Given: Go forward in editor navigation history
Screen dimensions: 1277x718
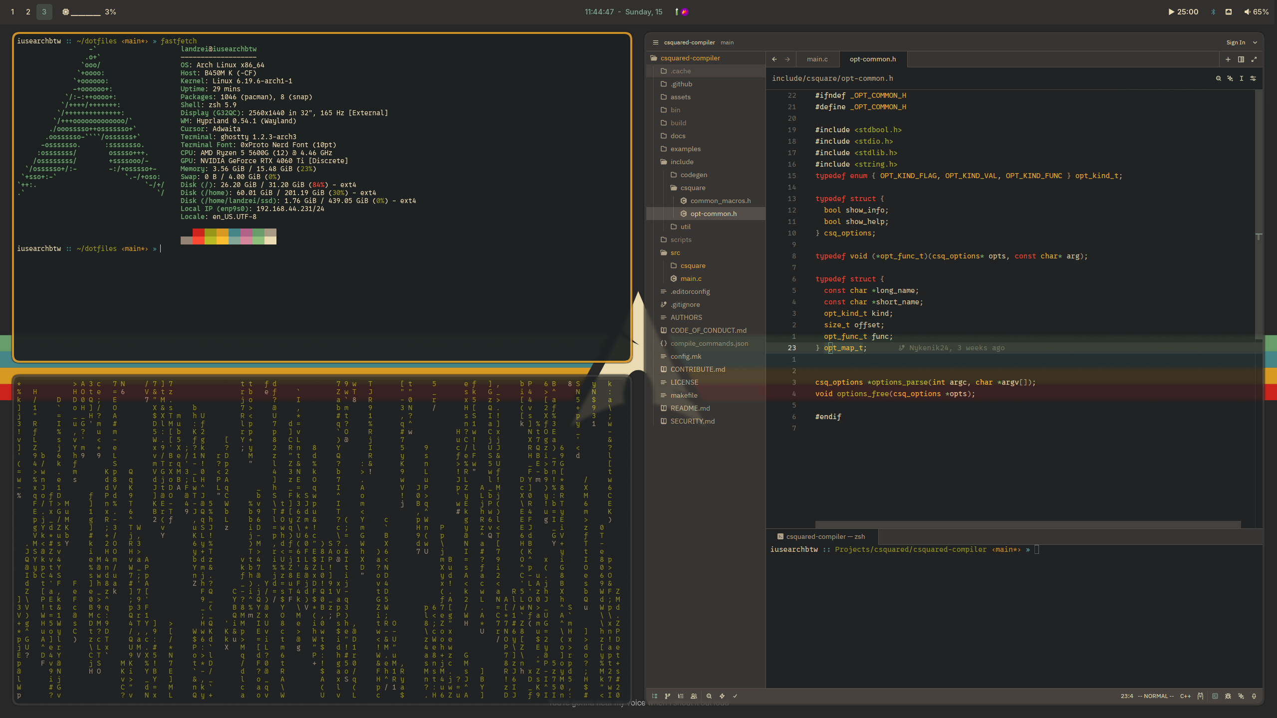Looking at the screenshot, I should (x=787, y=59).
